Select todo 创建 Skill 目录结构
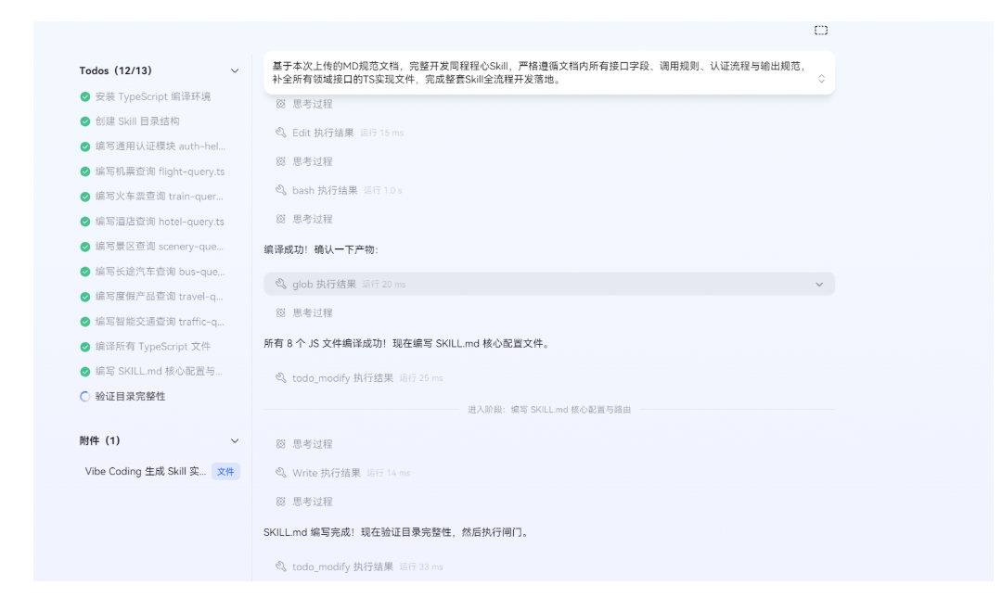 (137, 121)
